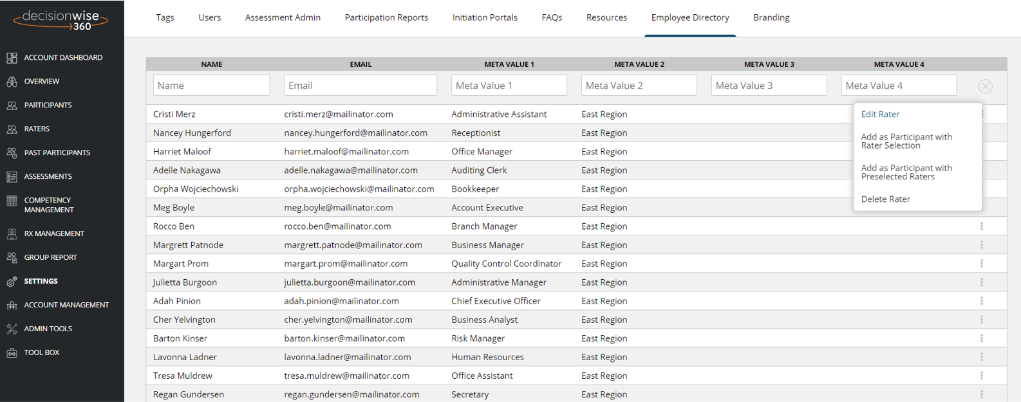The width and height of the screenshot is (1021, 402).
Task: Click the Settings gear icon
Action: click(x=12, y=282)
